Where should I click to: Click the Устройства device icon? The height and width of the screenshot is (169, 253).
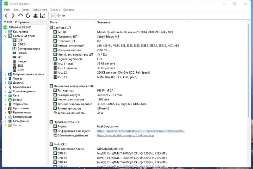pos(10,104)
